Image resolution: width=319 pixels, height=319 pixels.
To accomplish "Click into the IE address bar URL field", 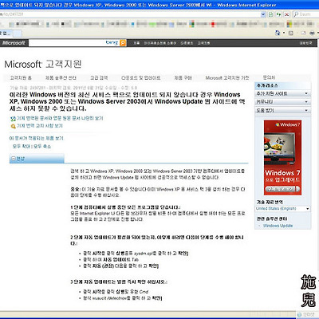I will 130,14.
